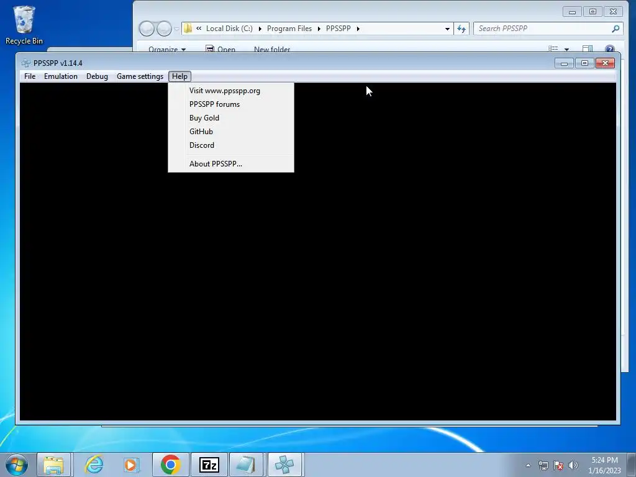Maximize the PPSSPP window

tap(584, 63)
